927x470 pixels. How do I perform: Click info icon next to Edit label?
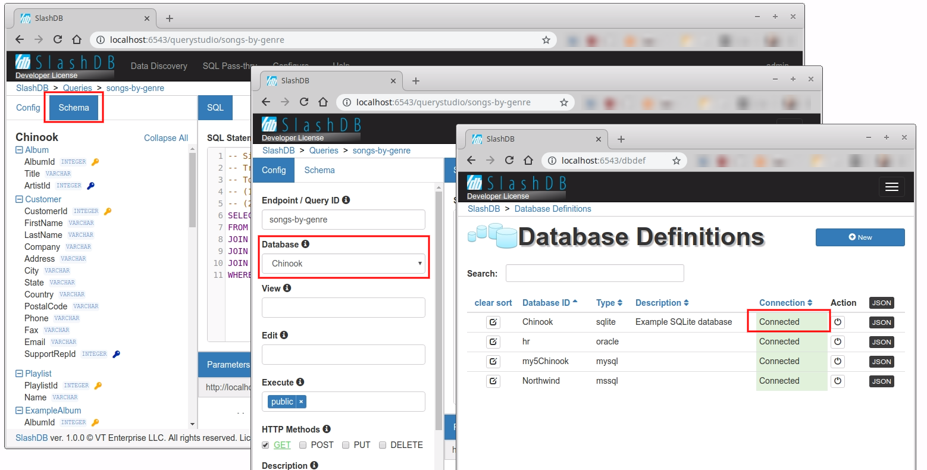[x=284, y=335]
